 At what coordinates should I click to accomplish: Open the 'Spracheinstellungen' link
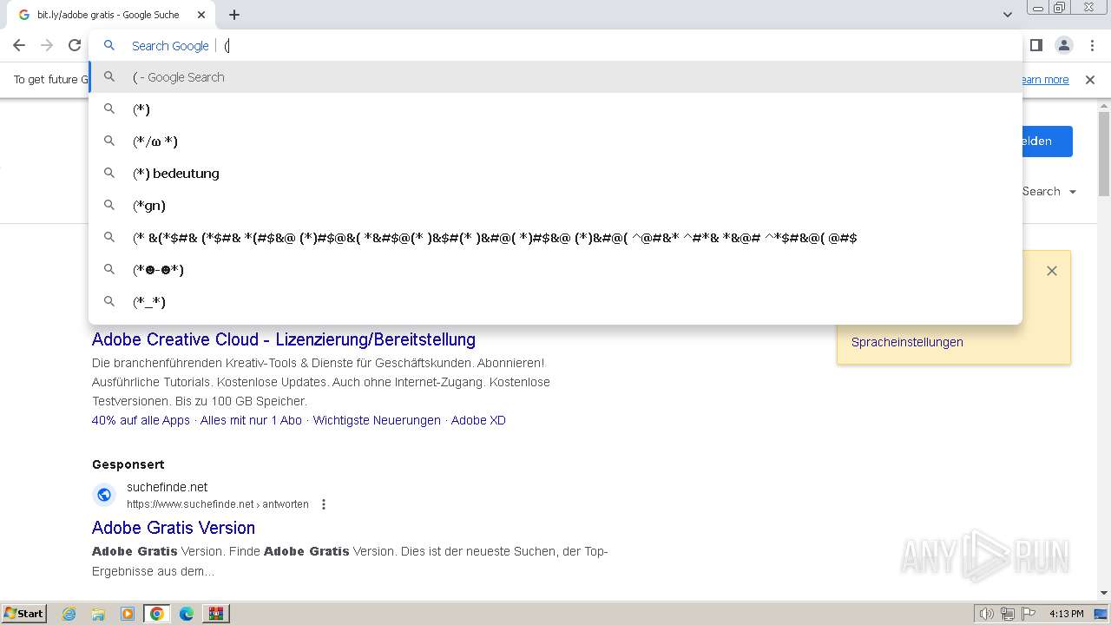pos(907,342)
